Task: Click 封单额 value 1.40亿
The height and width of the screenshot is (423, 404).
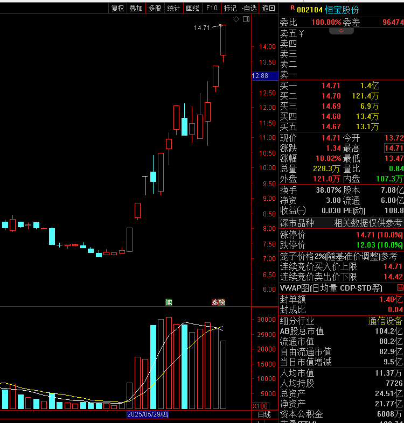Action: 391,299
